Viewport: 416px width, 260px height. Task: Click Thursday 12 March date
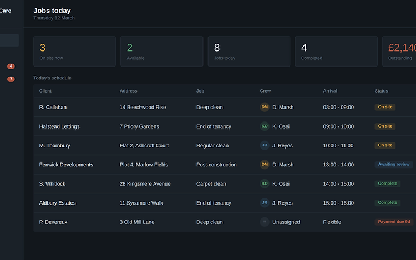click(x=54, y=18)
